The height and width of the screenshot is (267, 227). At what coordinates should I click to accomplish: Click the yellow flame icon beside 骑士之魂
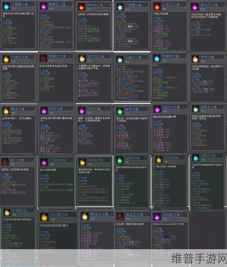(x=6, y=110)
